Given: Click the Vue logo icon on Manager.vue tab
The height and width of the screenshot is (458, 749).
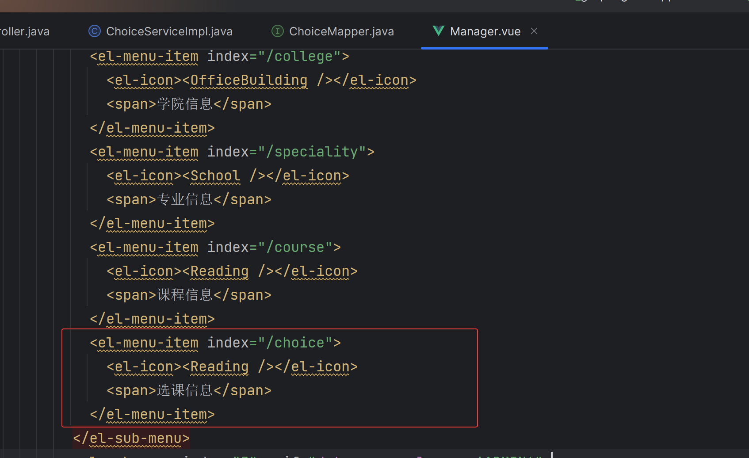Looking at the screenshot, I should [x=438, y=31].
